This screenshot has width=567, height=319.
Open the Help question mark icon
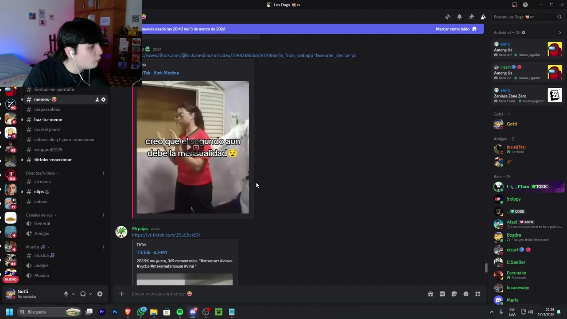525,5
